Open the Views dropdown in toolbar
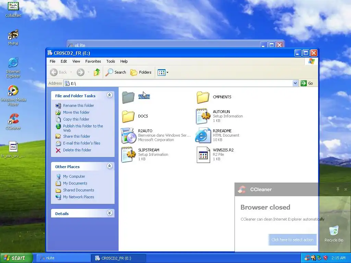This screenshot has height=263, width=351. point(163,72)
